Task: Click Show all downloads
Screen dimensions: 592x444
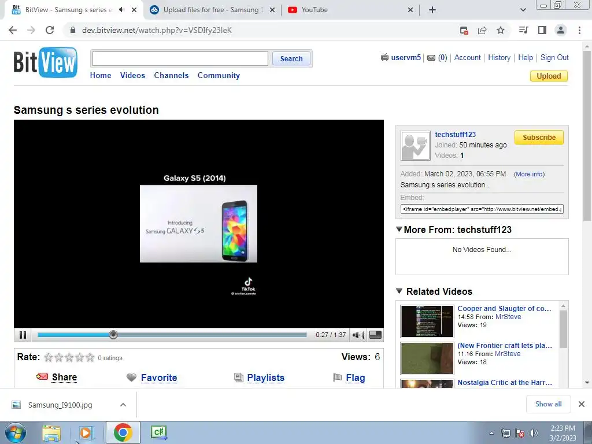Action: tap(548, 404)
